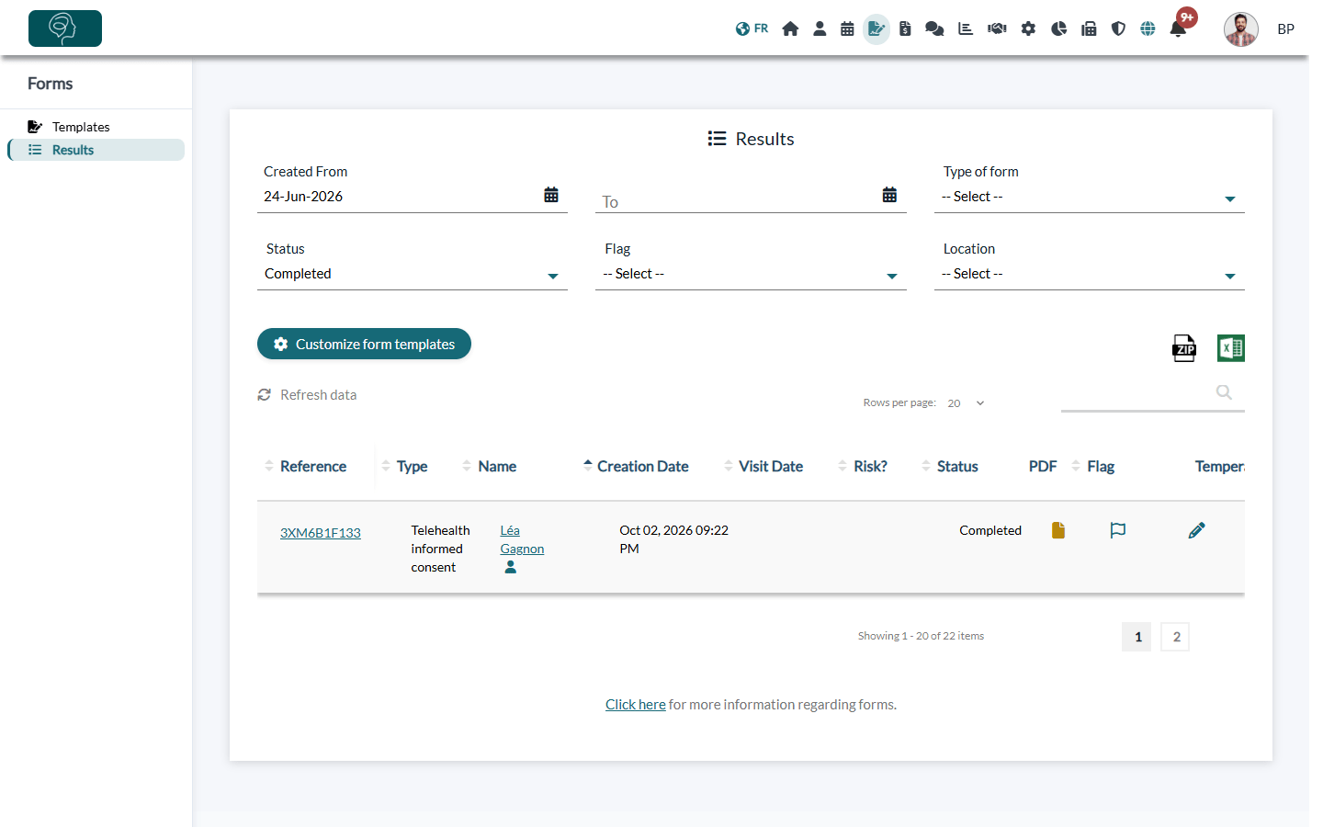Flag the 3XM6B1F133 form row
The width and height of the screenshot is (1323, 827).
click(1118, 530)
